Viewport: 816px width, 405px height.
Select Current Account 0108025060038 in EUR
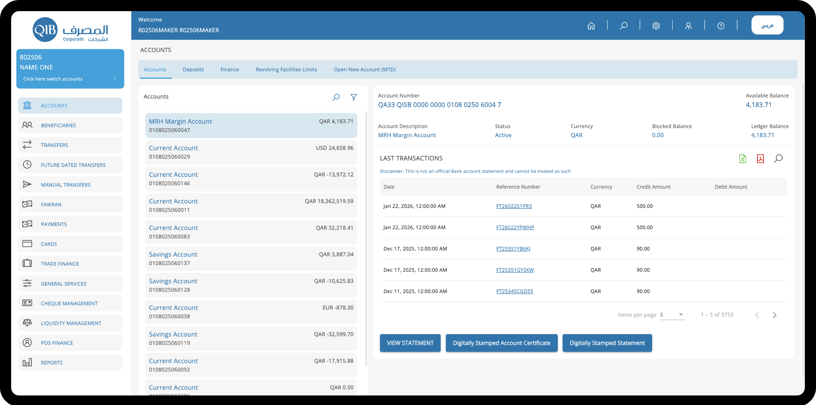pos(251,312)
